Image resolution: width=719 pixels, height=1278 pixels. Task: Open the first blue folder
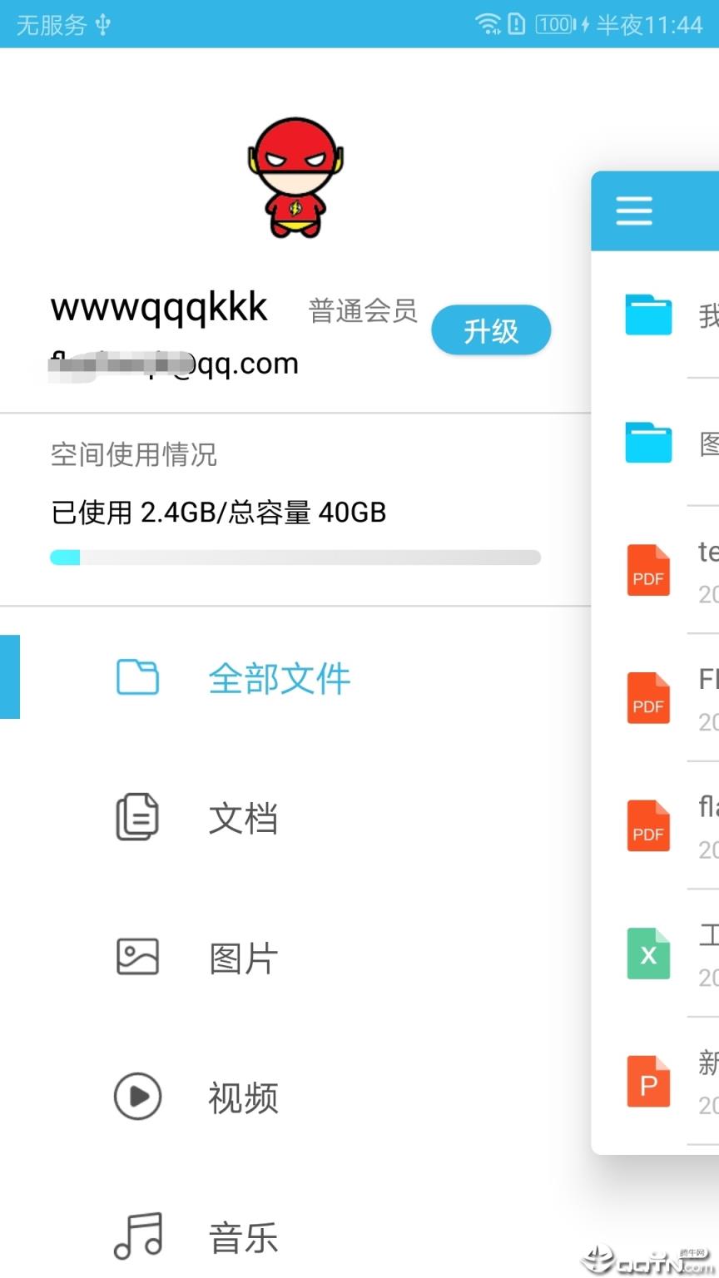pos(648,315)
